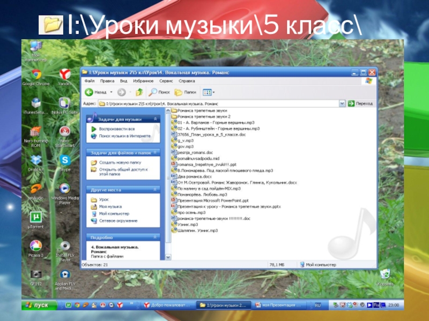Click Создать новую папку link
The image size is (429, 321).
tap(119, 162)
